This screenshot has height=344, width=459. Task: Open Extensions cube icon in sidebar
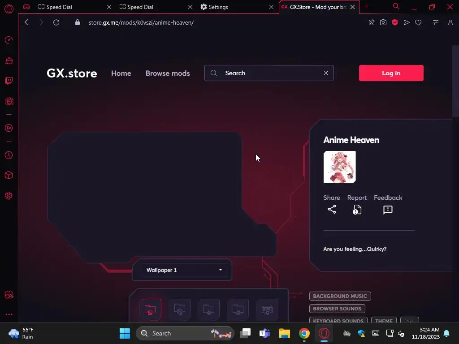click(x=9, y=175)
